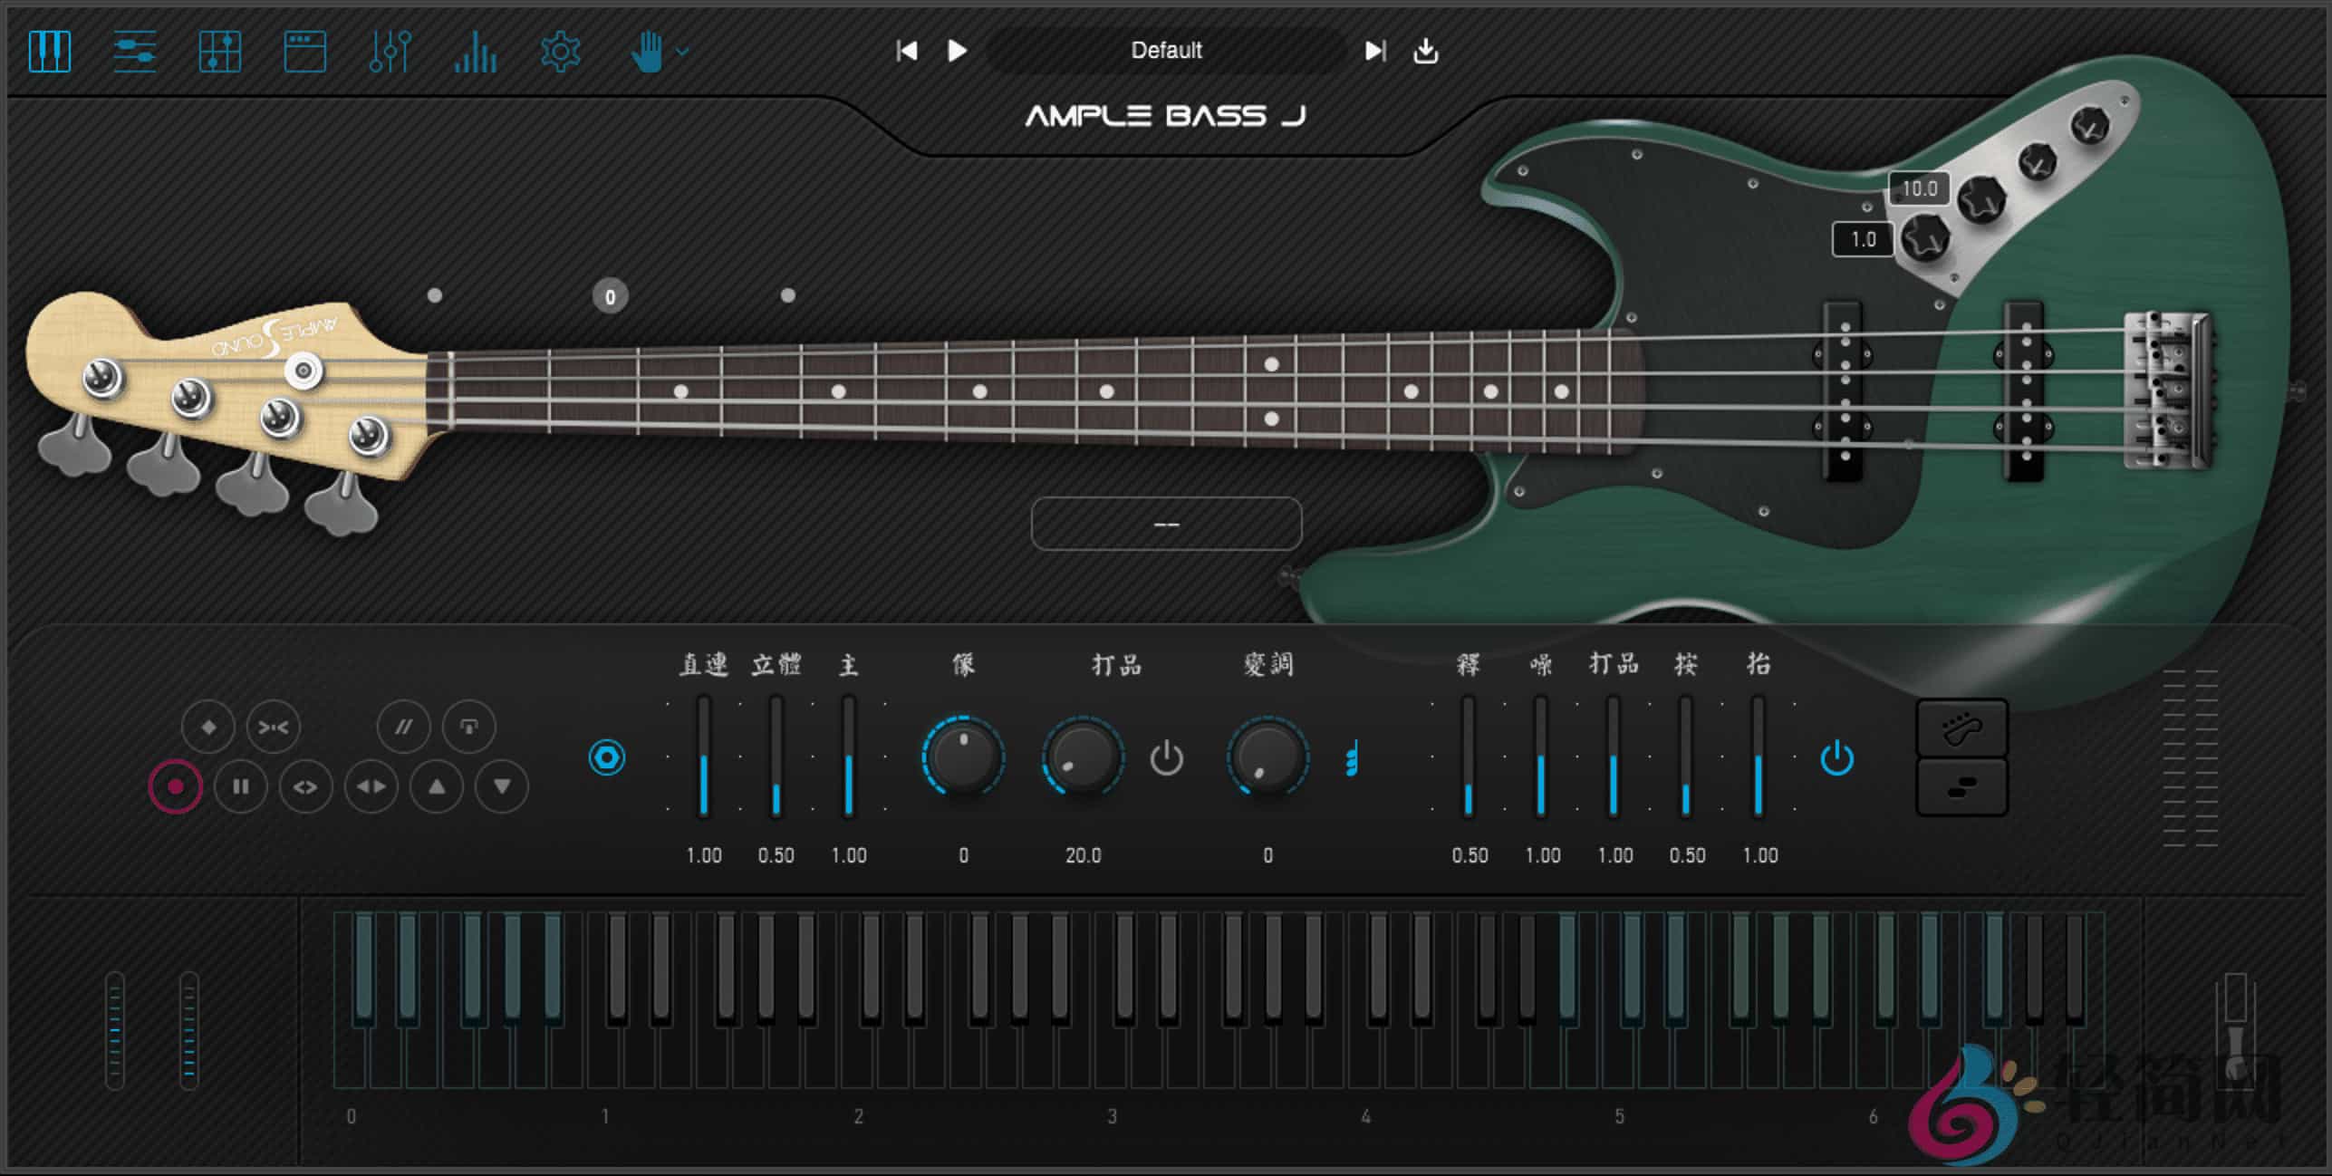Activate the red record button
Screen dimensions: 2332x1176
coord(174,786)
